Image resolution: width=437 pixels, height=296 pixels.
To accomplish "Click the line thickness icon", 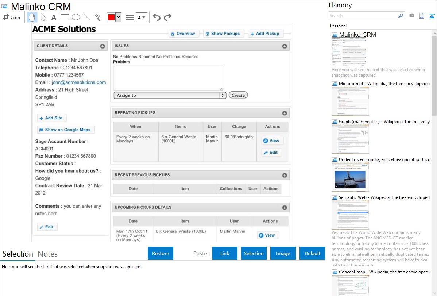I will click(130, 17).
